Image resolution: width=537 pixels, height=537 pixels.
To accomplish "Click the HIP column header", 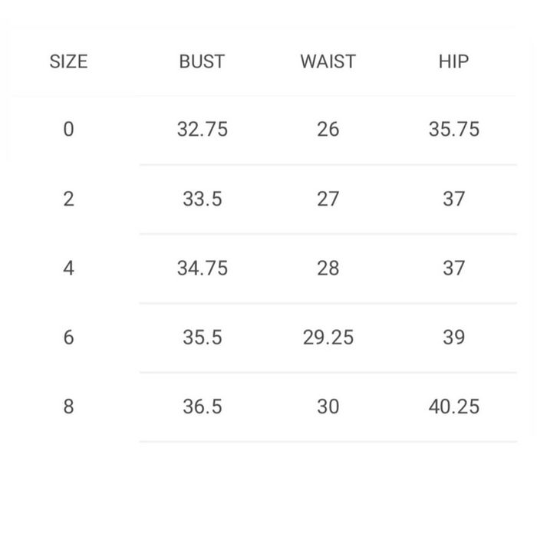I will 453,62.
